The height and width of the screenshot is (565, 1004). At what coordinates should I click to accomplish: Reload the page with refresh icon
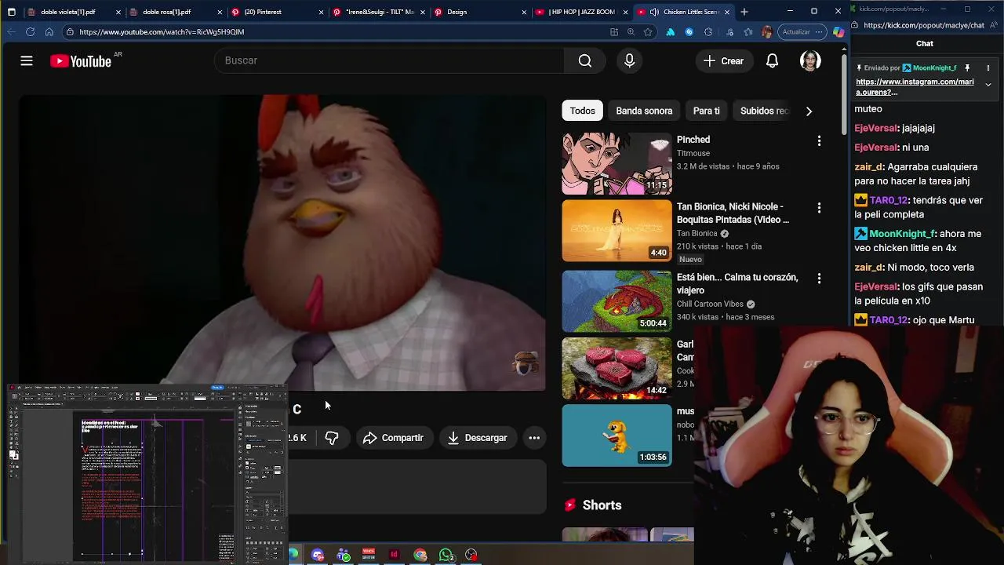30,32
